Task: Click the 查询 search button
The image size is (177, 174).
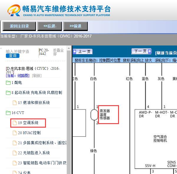Action: click(x=13, y=56)
